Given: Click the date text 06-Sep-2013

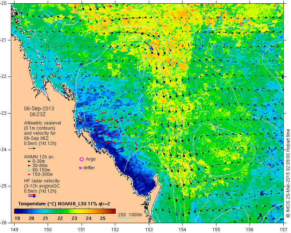Looking at the screenshot, I should [x=39, y=108].
